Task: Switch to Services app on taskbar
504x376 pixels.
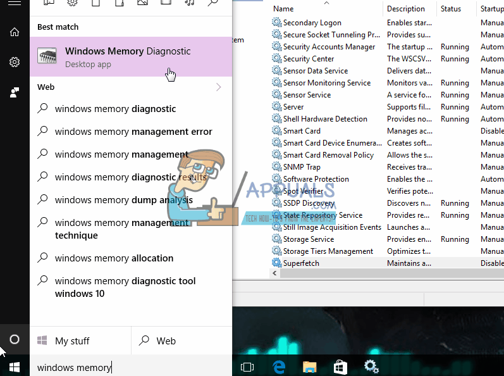Action: click(x=371, y=367)
